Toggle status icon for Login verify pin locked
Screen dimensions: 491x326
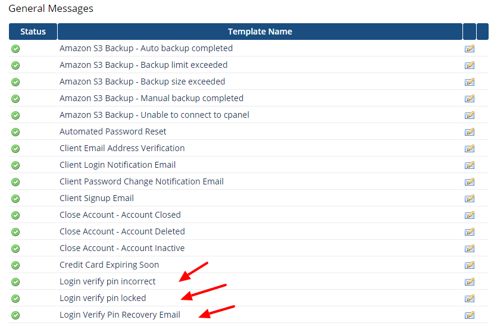[x=15, y=299]
